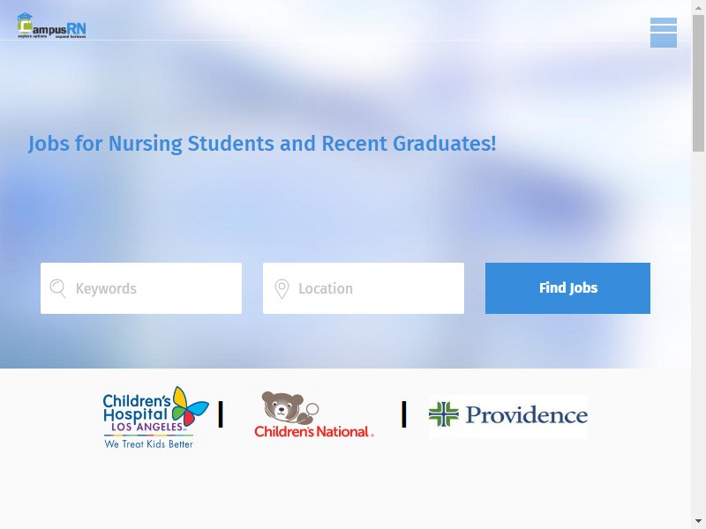Click the page scrollbar thumb
This screenshot has height=529, width=706.
[x=698, y=84]
